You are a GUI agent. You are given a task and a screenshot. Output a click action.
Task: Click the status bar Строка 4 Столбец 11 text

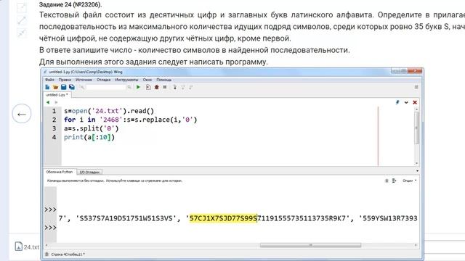(x=68, y=254)
